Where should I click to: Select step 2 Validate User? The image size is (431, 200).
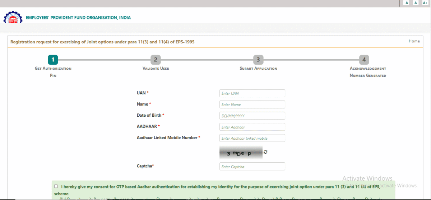click(156, 60)
